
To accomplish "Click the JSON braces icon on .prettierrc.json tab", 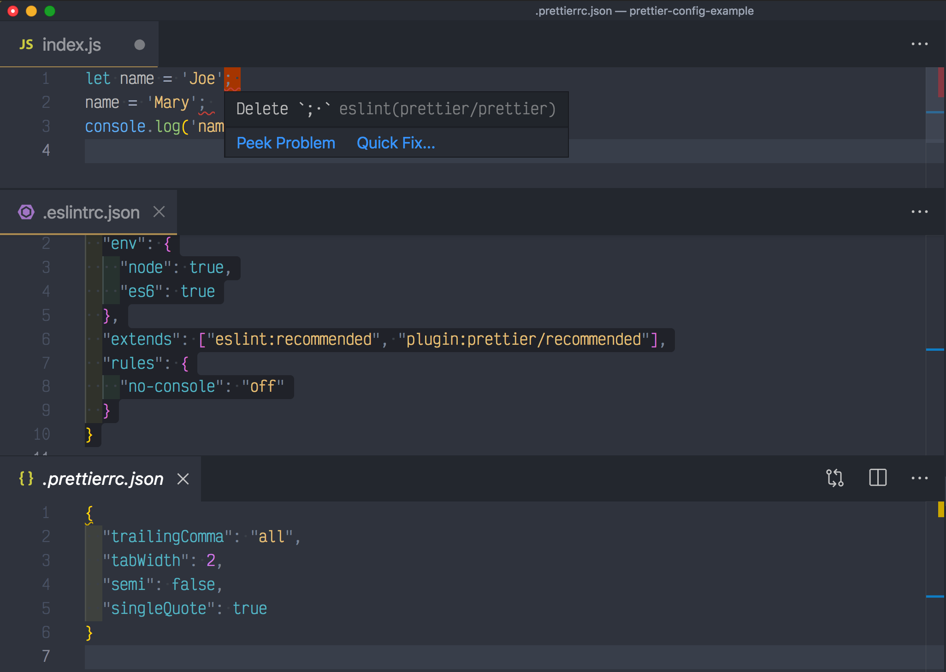I will click(x=26, y=479).
